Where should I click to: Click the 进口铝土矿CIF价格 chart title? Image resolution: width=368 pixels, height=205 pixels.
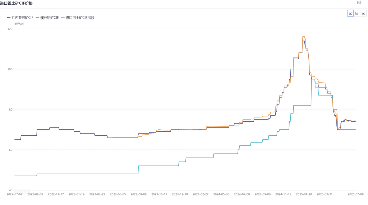point(16,3)
